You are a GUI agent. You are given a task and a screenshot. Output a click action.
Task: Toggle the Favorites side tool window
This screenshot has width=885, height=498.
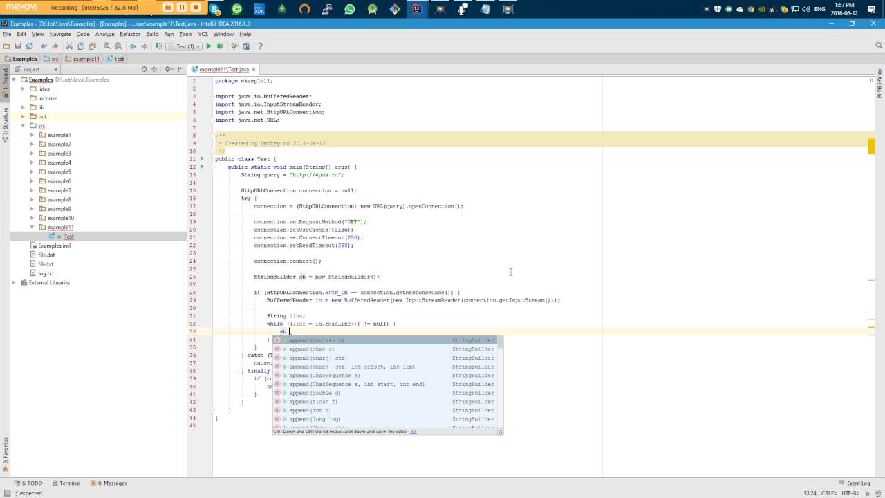(5, 453)
